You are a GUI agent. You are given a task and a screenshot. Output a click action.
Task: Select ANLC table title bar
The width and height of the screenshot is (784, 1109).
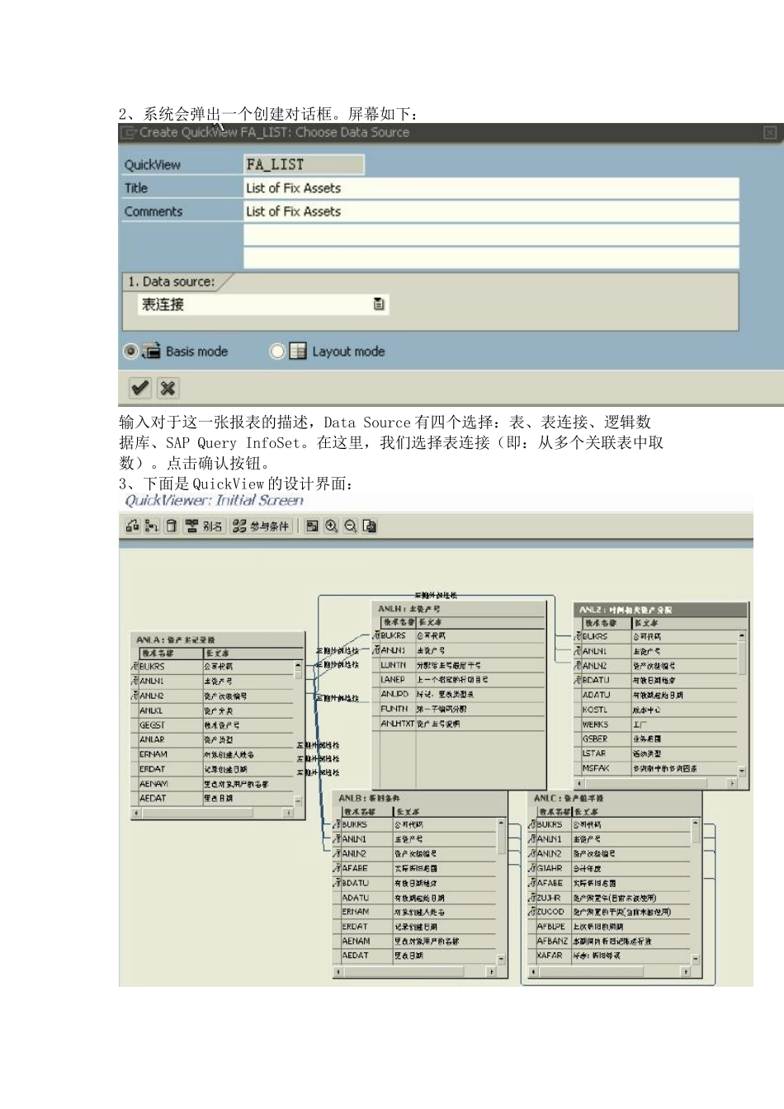(614, 798)
